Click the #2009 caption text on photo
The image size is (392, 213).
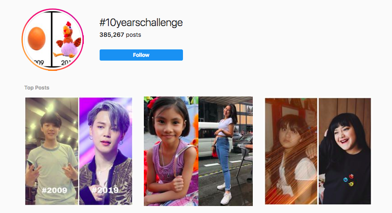point(54,191)
